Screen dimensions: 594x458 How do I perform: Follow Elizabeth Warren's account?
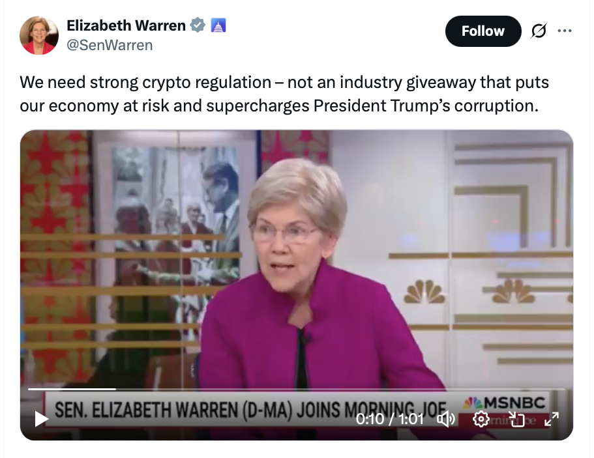(483, 31)
